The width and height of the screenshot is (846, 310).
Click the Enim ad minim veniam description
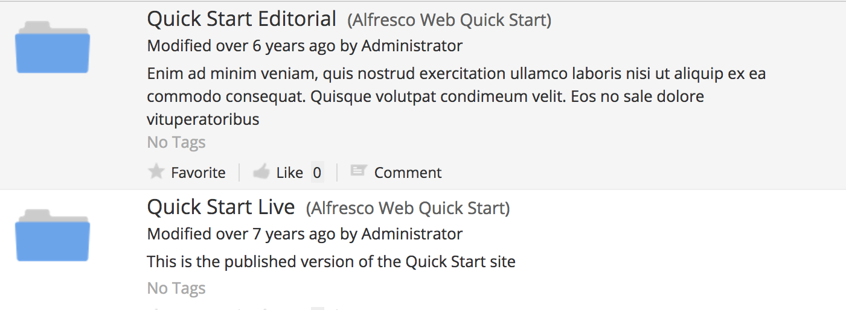(457, 96)
